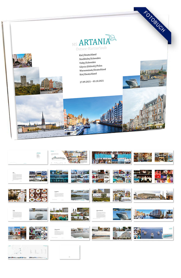Viewport: 181px width, 278px height.
Task: Select the beach and townhouses spread thumbnail
Action: pyautogui.click(x=111, y=233)
